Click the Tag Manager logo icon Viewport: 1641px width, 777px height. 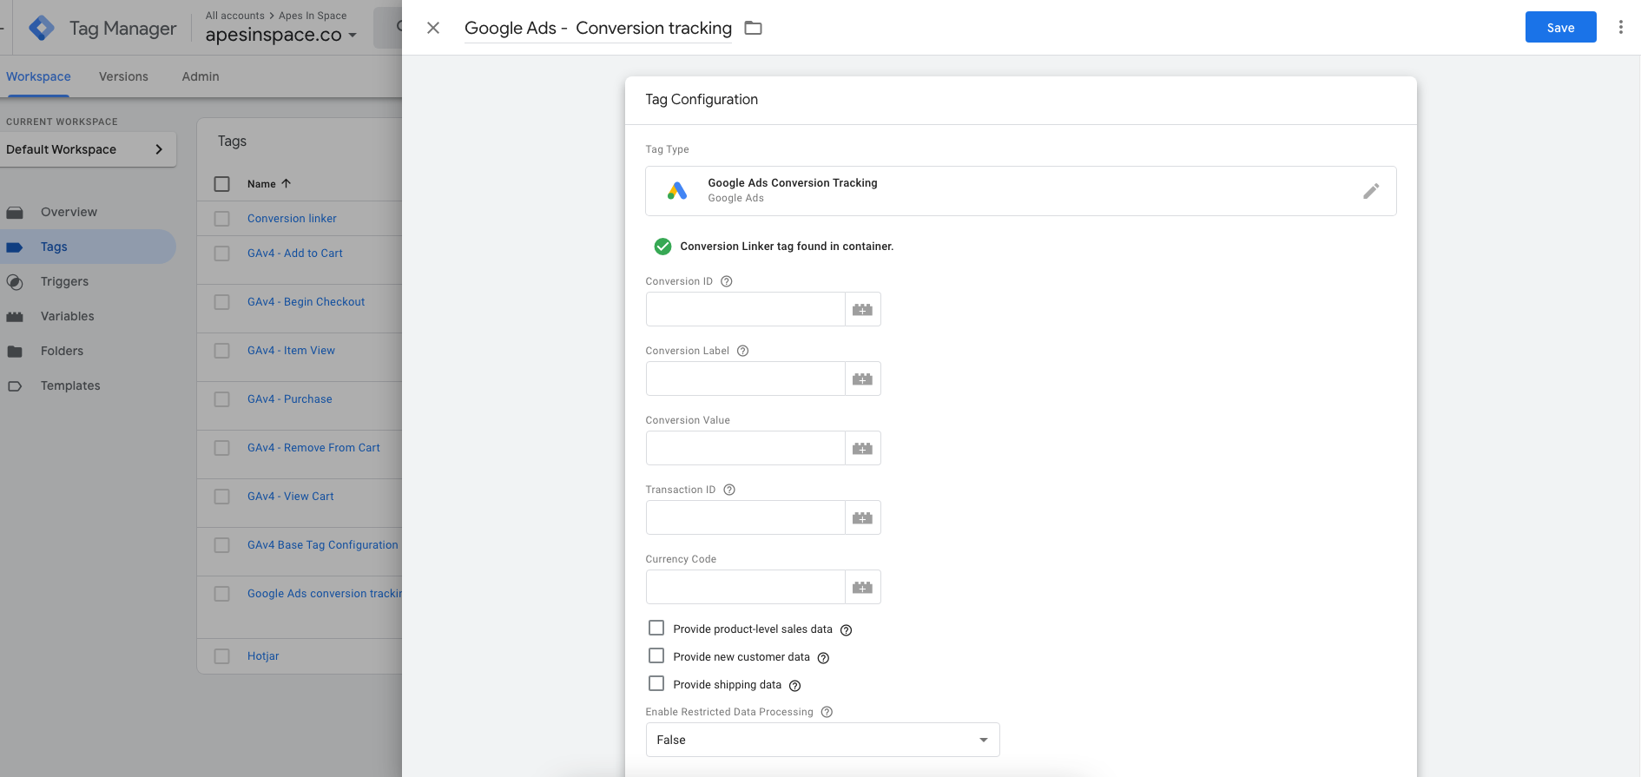click(42, 28)
